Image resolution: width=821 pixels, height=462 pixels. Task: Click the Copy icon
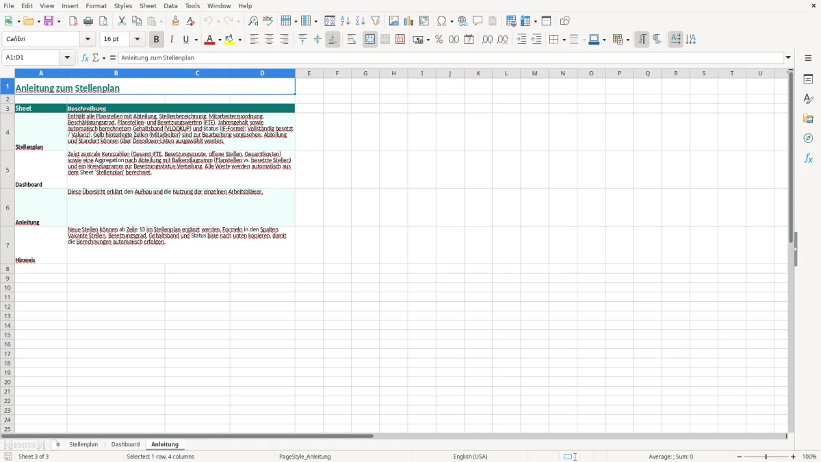137,21
